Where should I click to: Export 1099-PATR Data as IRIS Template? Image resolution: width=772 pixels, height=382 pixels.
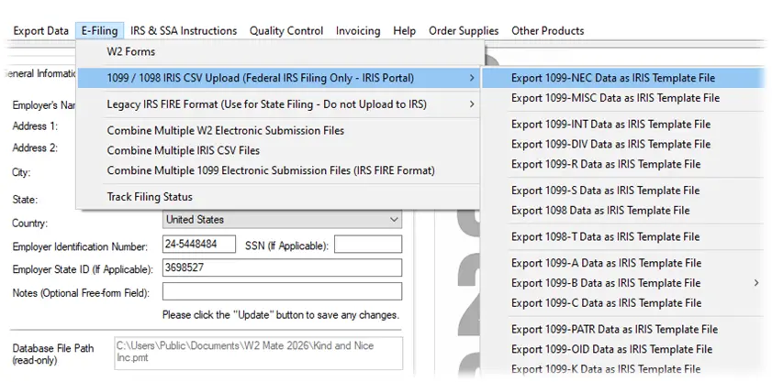pyautogui.click(x=623, y=329)
